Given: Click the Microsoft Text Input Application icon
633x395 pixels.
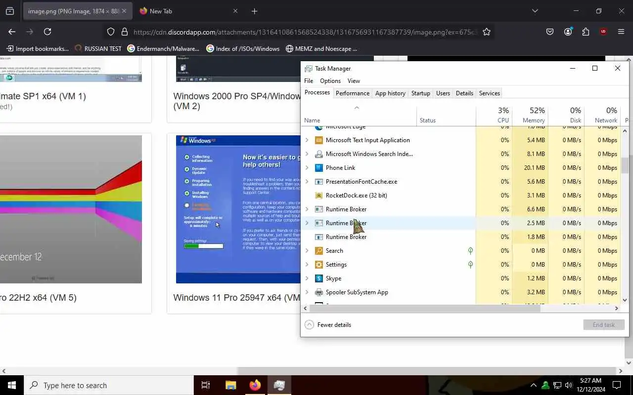Looking at the screenshot, I should (x=319, y=140).
